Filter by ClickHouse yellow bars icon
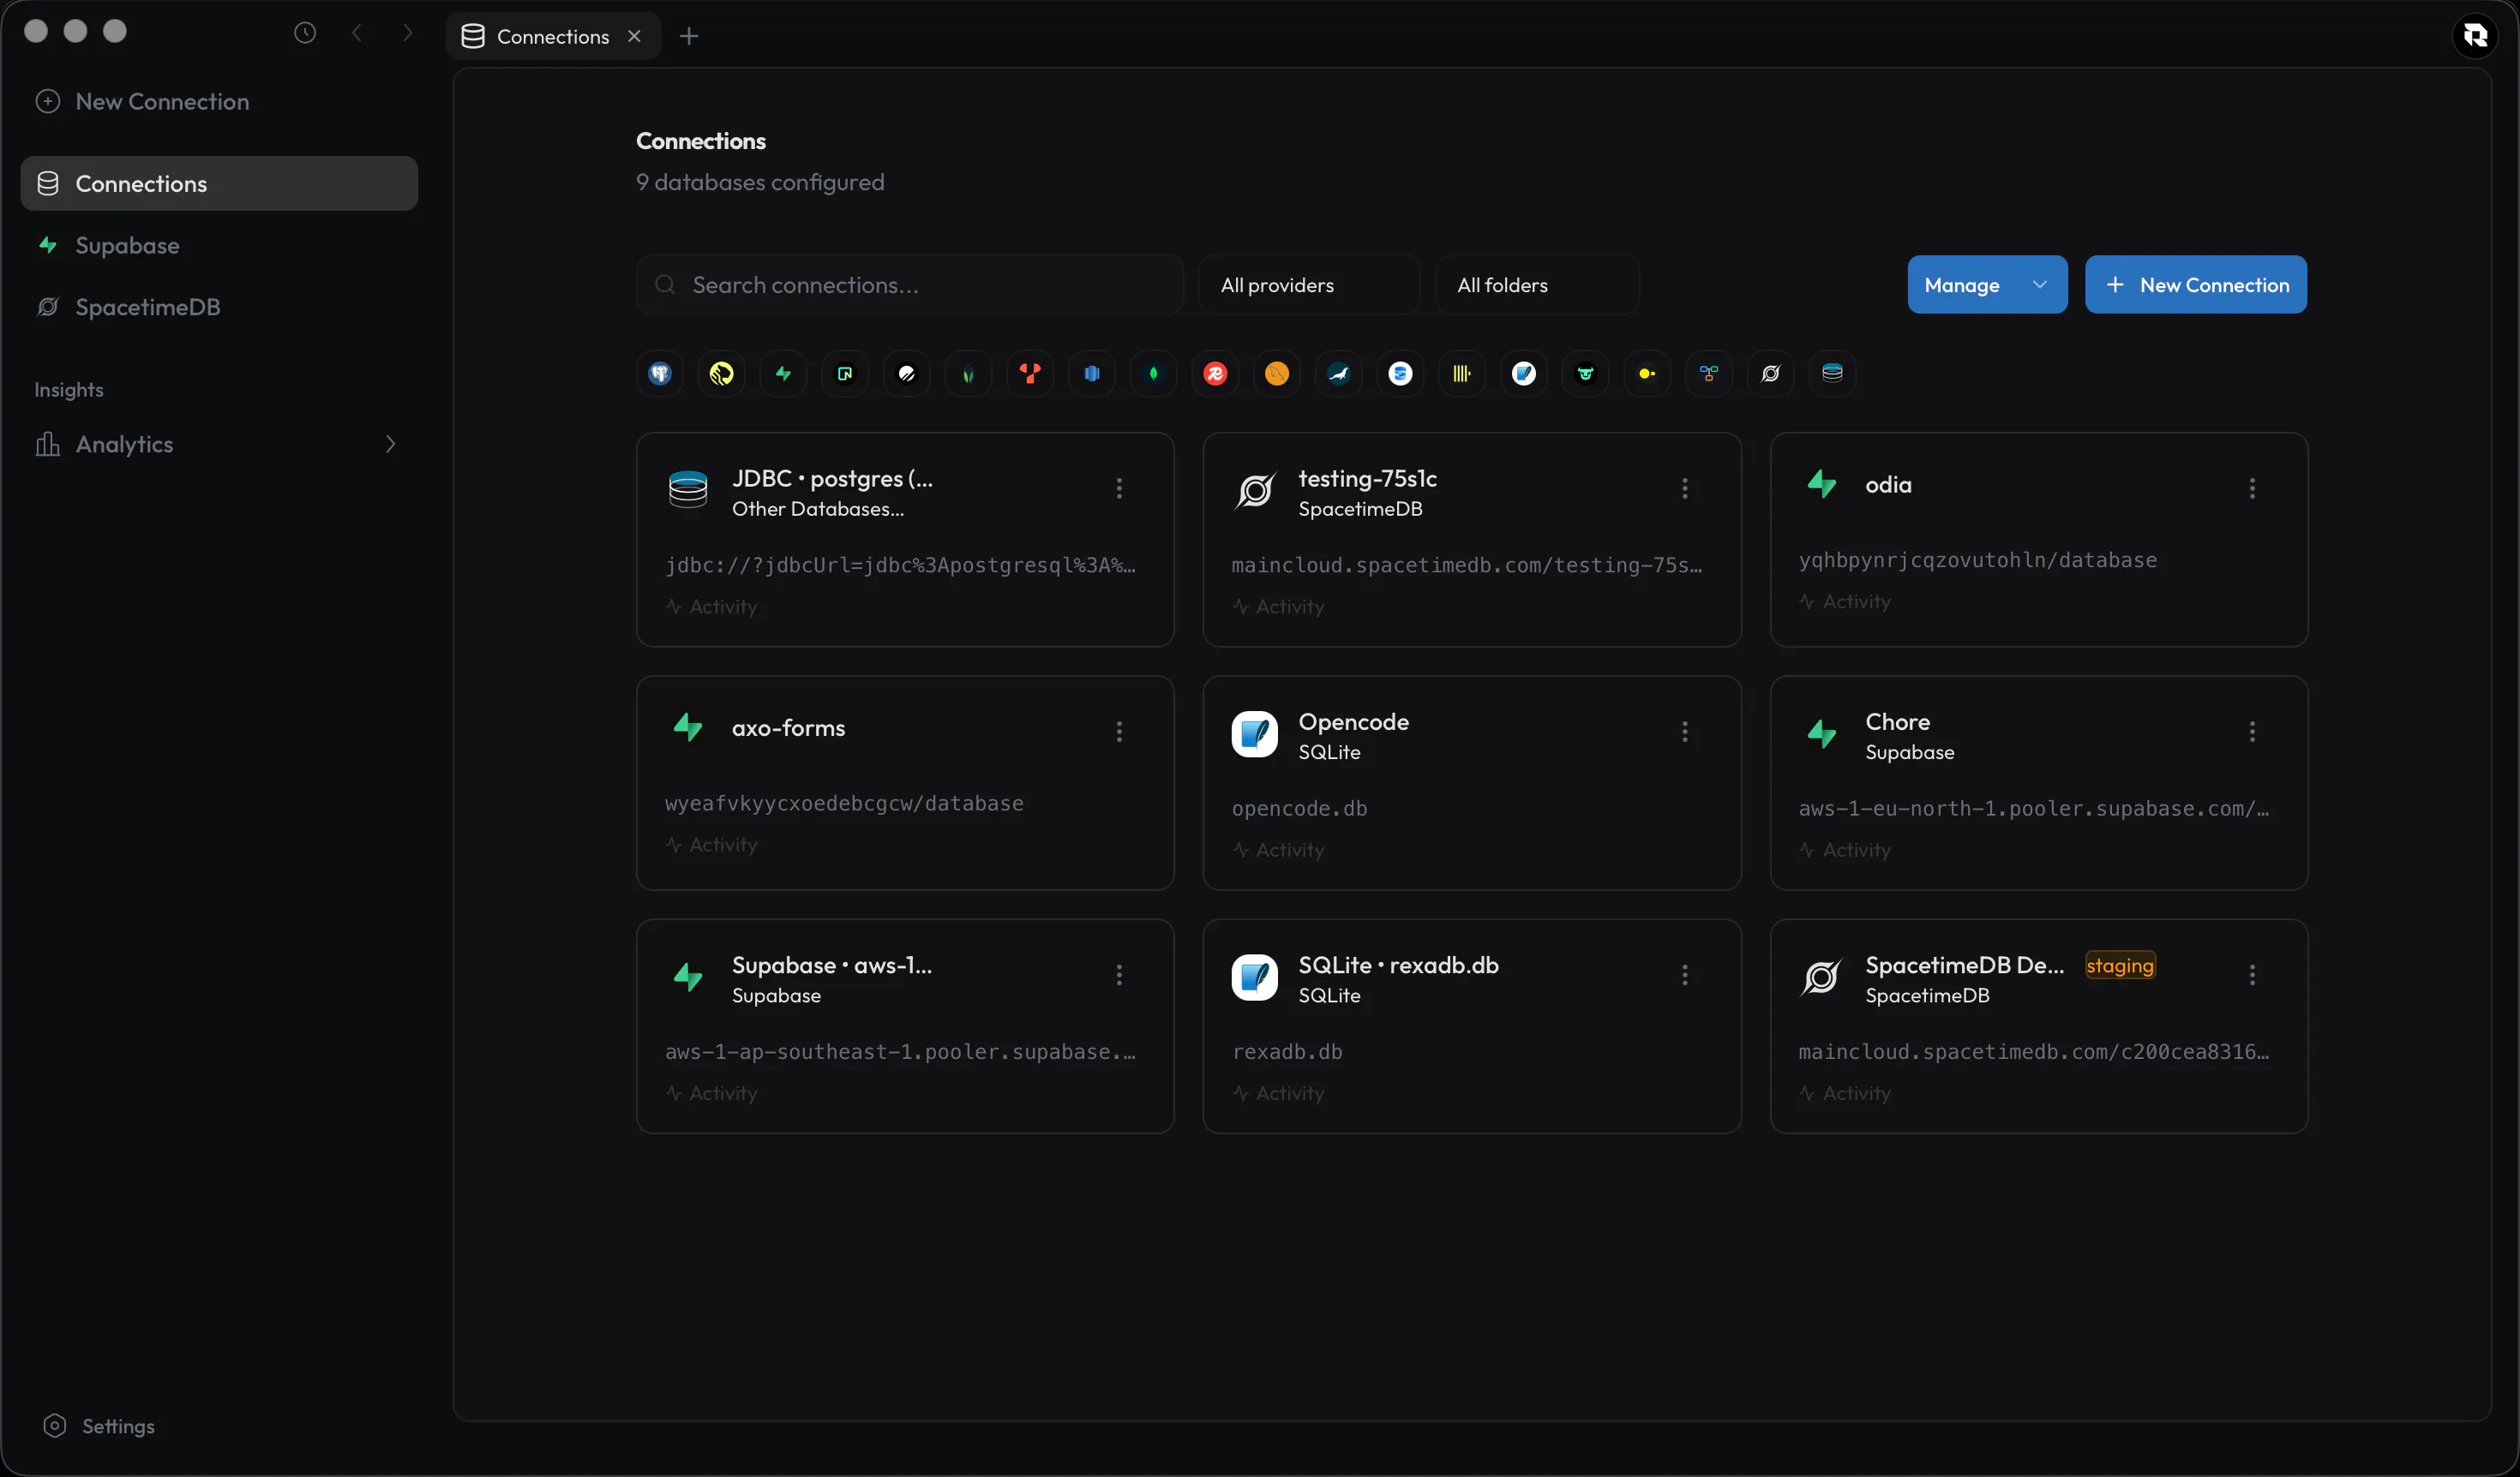The width and height of the screenshot is (2520, 1477). click(x=1462, y=374)
